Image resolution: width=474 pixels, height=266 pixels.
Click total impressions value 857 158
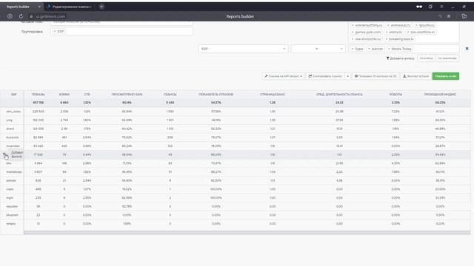click(x=38, y=103)
